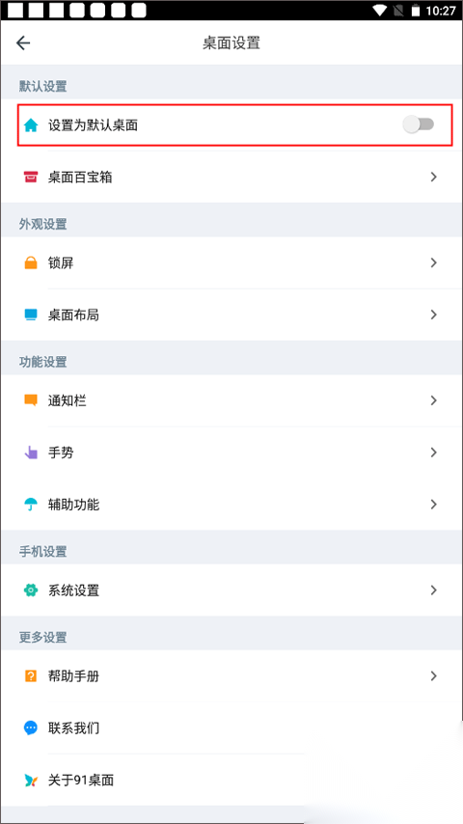Tap the home icon beside 设置为默认桌面
The height and width of the screenshot is (824, 463).
(31, 125)
